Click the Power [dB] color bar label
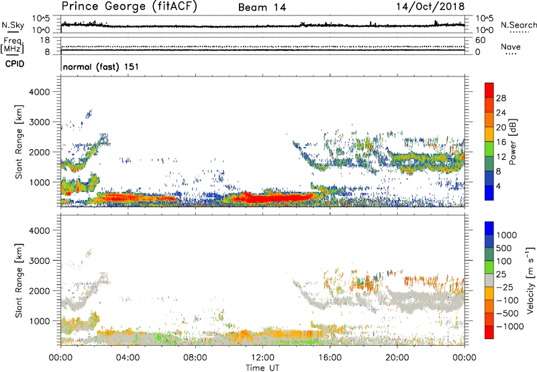 point(513,142)
